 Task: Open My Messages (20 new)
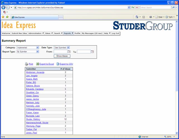tap(92, 33)
